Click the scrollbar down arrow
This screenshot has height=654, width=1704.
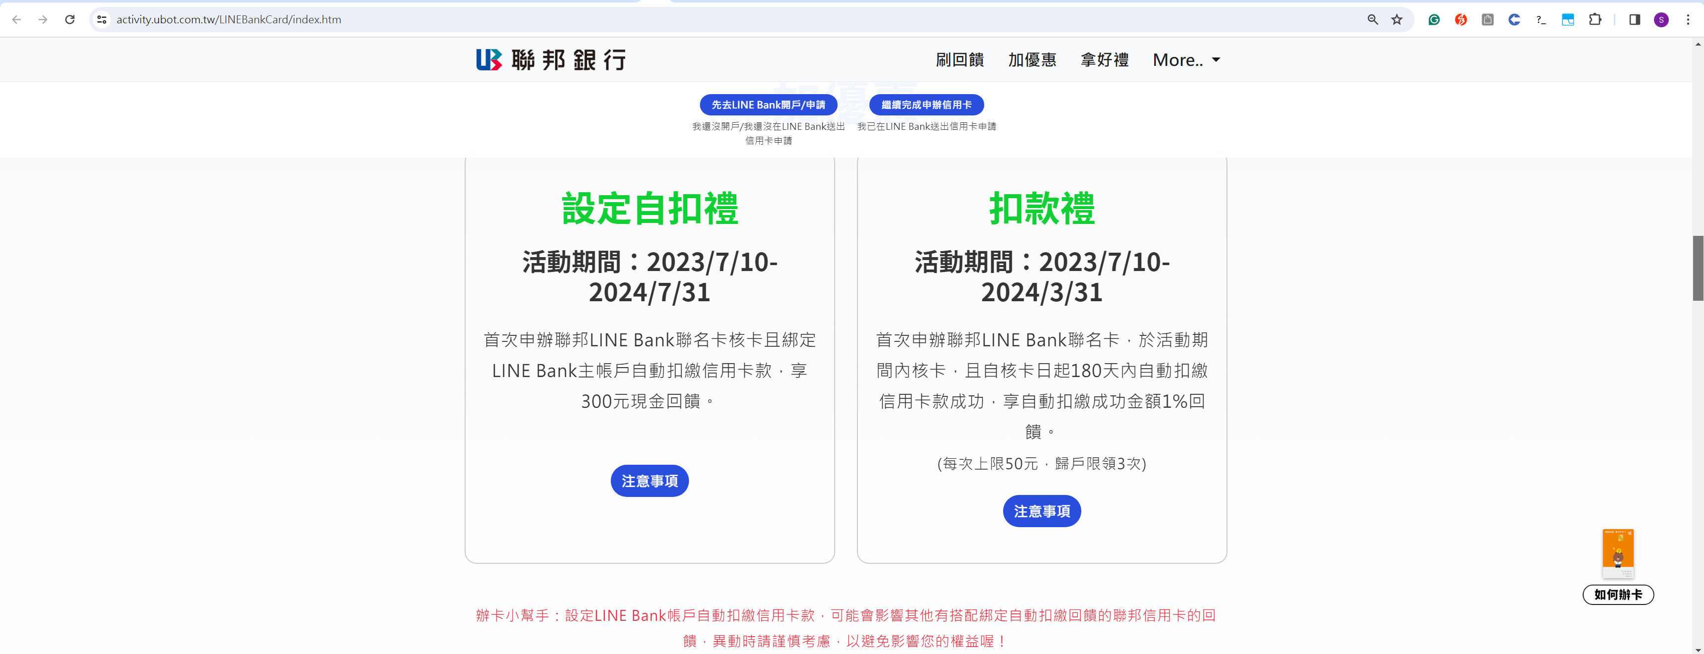coord(1698,650)
